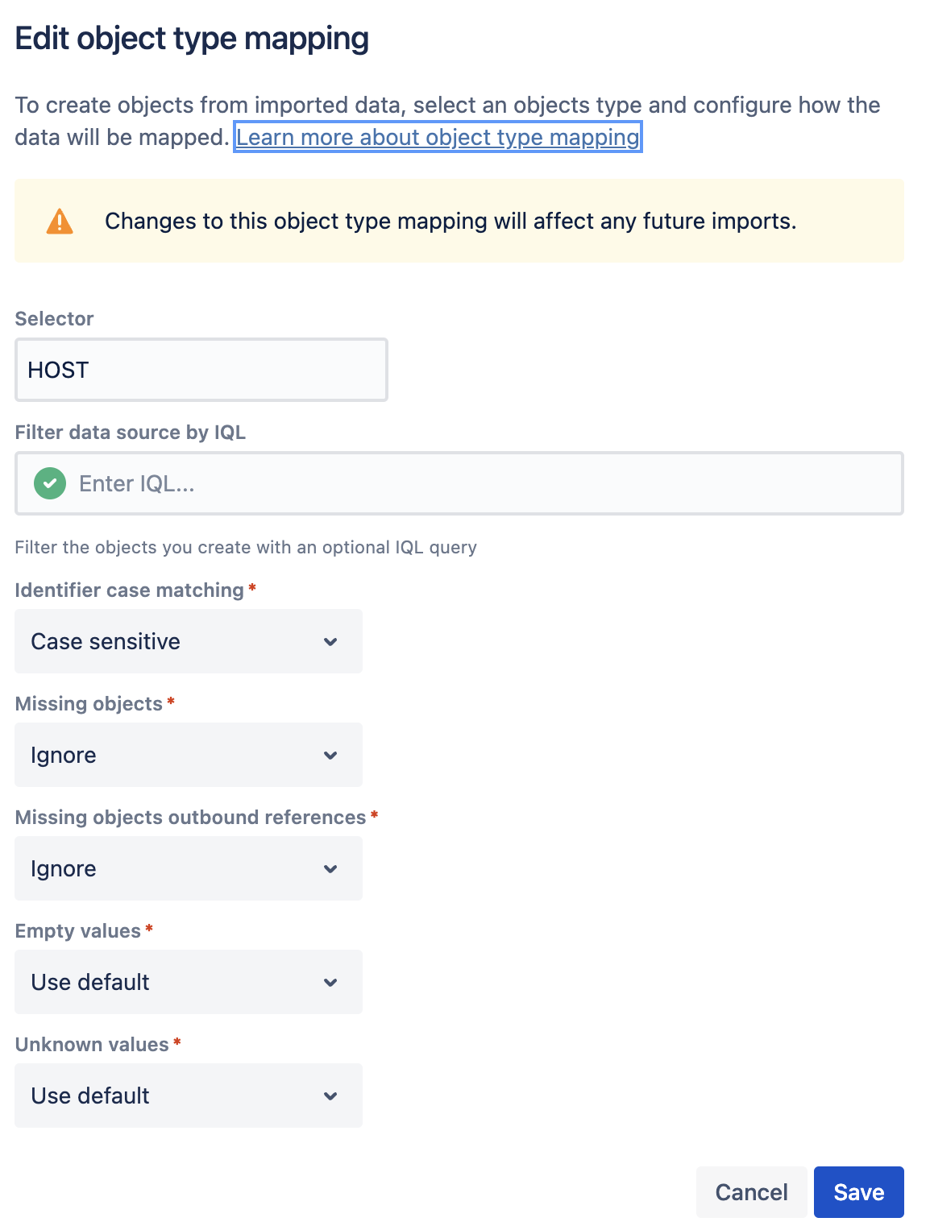
Task: Click the Identifier case matching label
Action: pos(129,590)
